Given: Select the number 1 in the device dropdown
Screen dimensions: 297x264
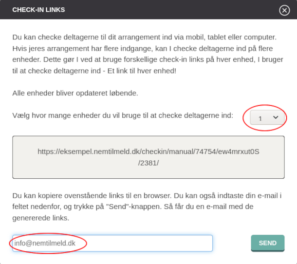Looking at the screenshot, I should click(x=260, y=119).
